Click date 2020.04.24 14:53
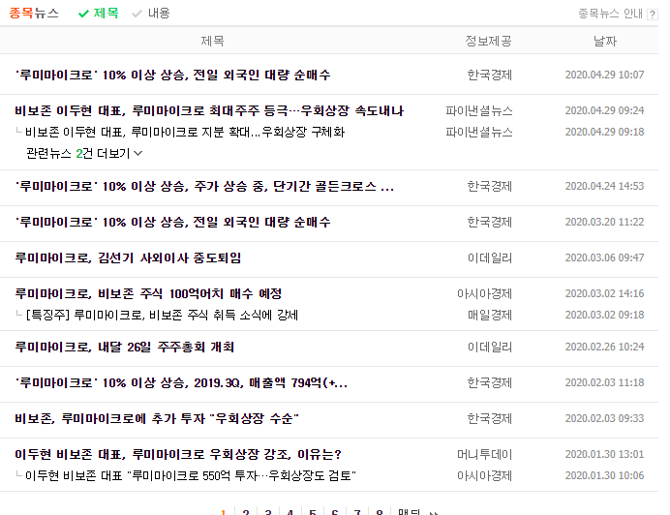The height and width of the screenshot is (515, 670). (604, 186)
